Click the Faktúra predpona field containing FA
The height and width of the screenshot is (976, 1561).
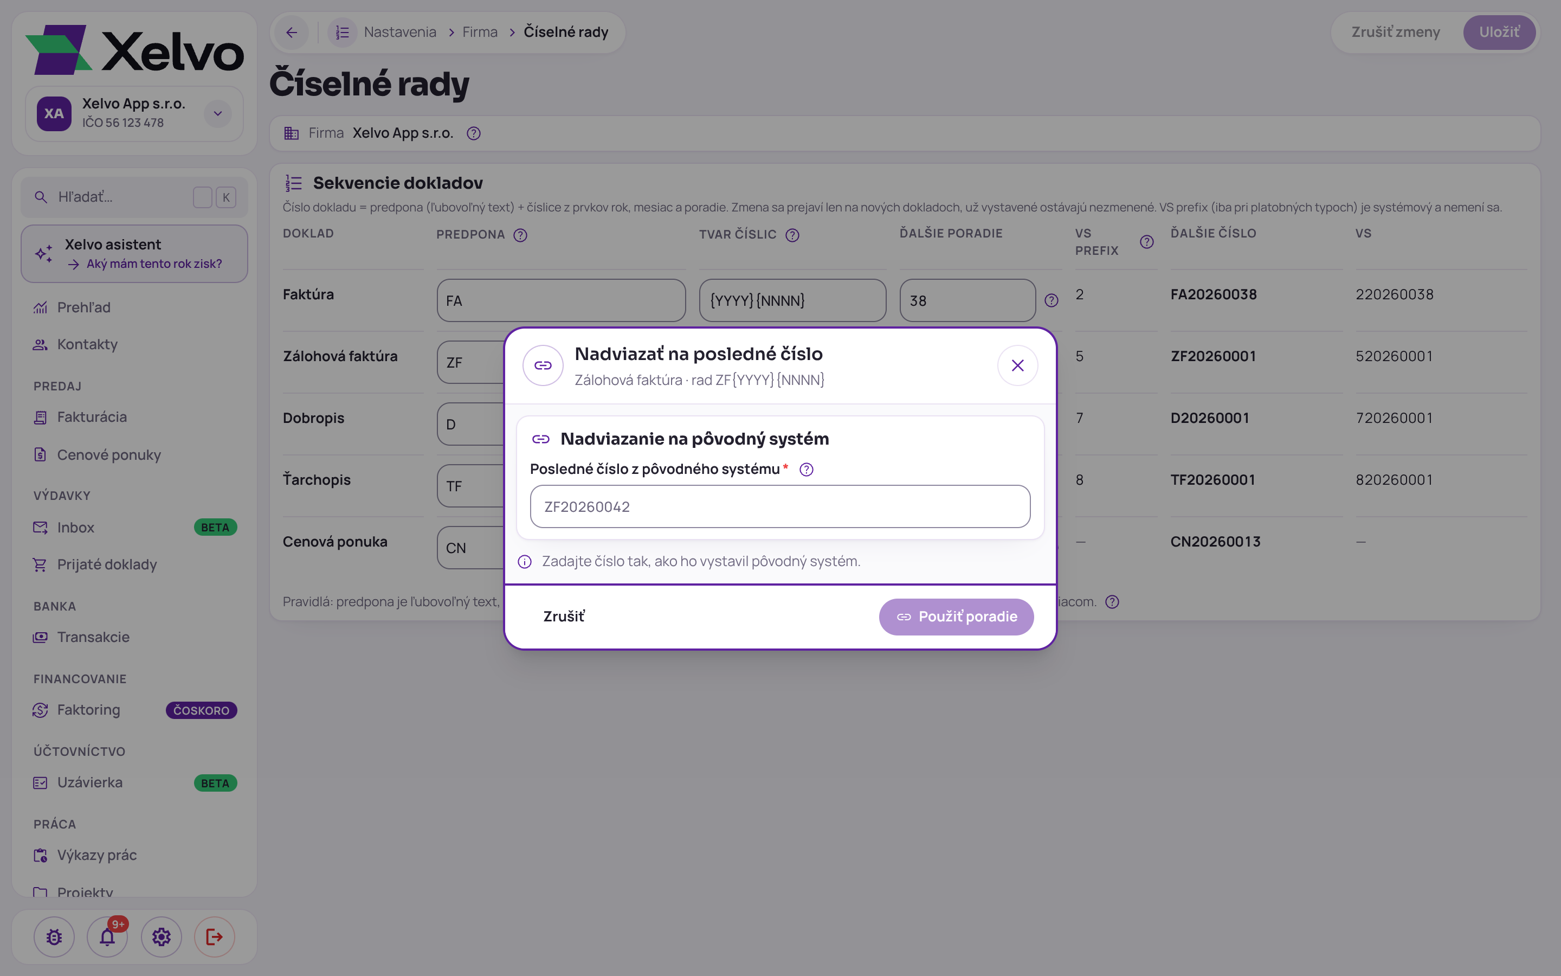coord(561,301)
